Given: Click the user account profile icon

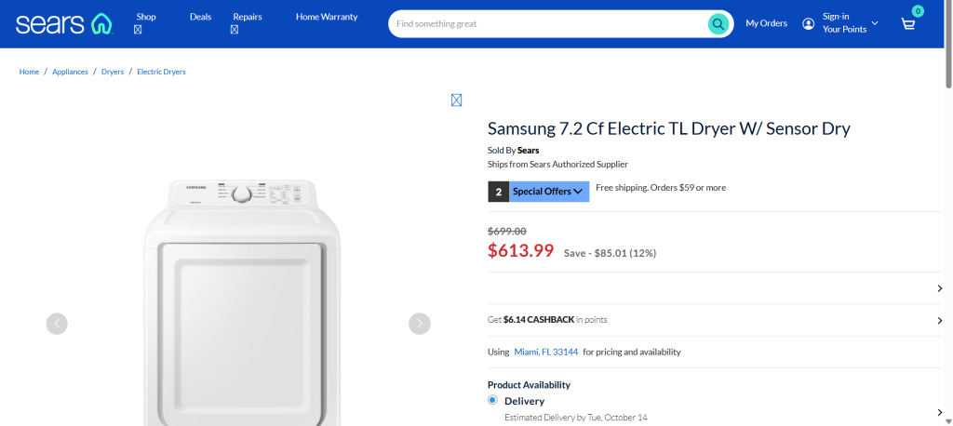Looking at the screenshot, I should point(808,23).
